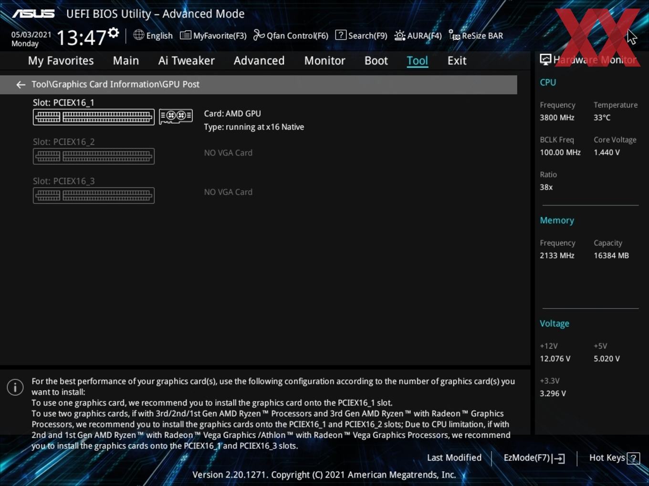
Task: Click memory capacity 16384 MB
Action: coord(611,256)
